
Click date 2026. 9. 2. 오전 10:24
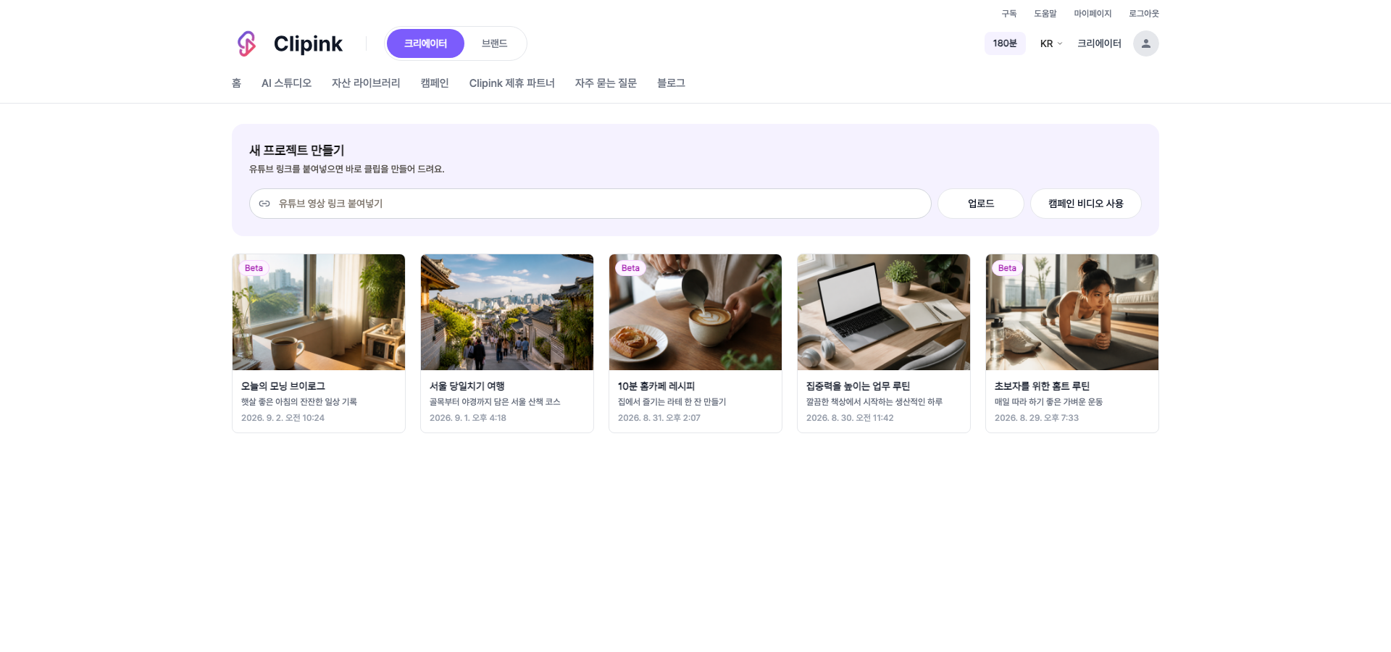click(283, 418)
